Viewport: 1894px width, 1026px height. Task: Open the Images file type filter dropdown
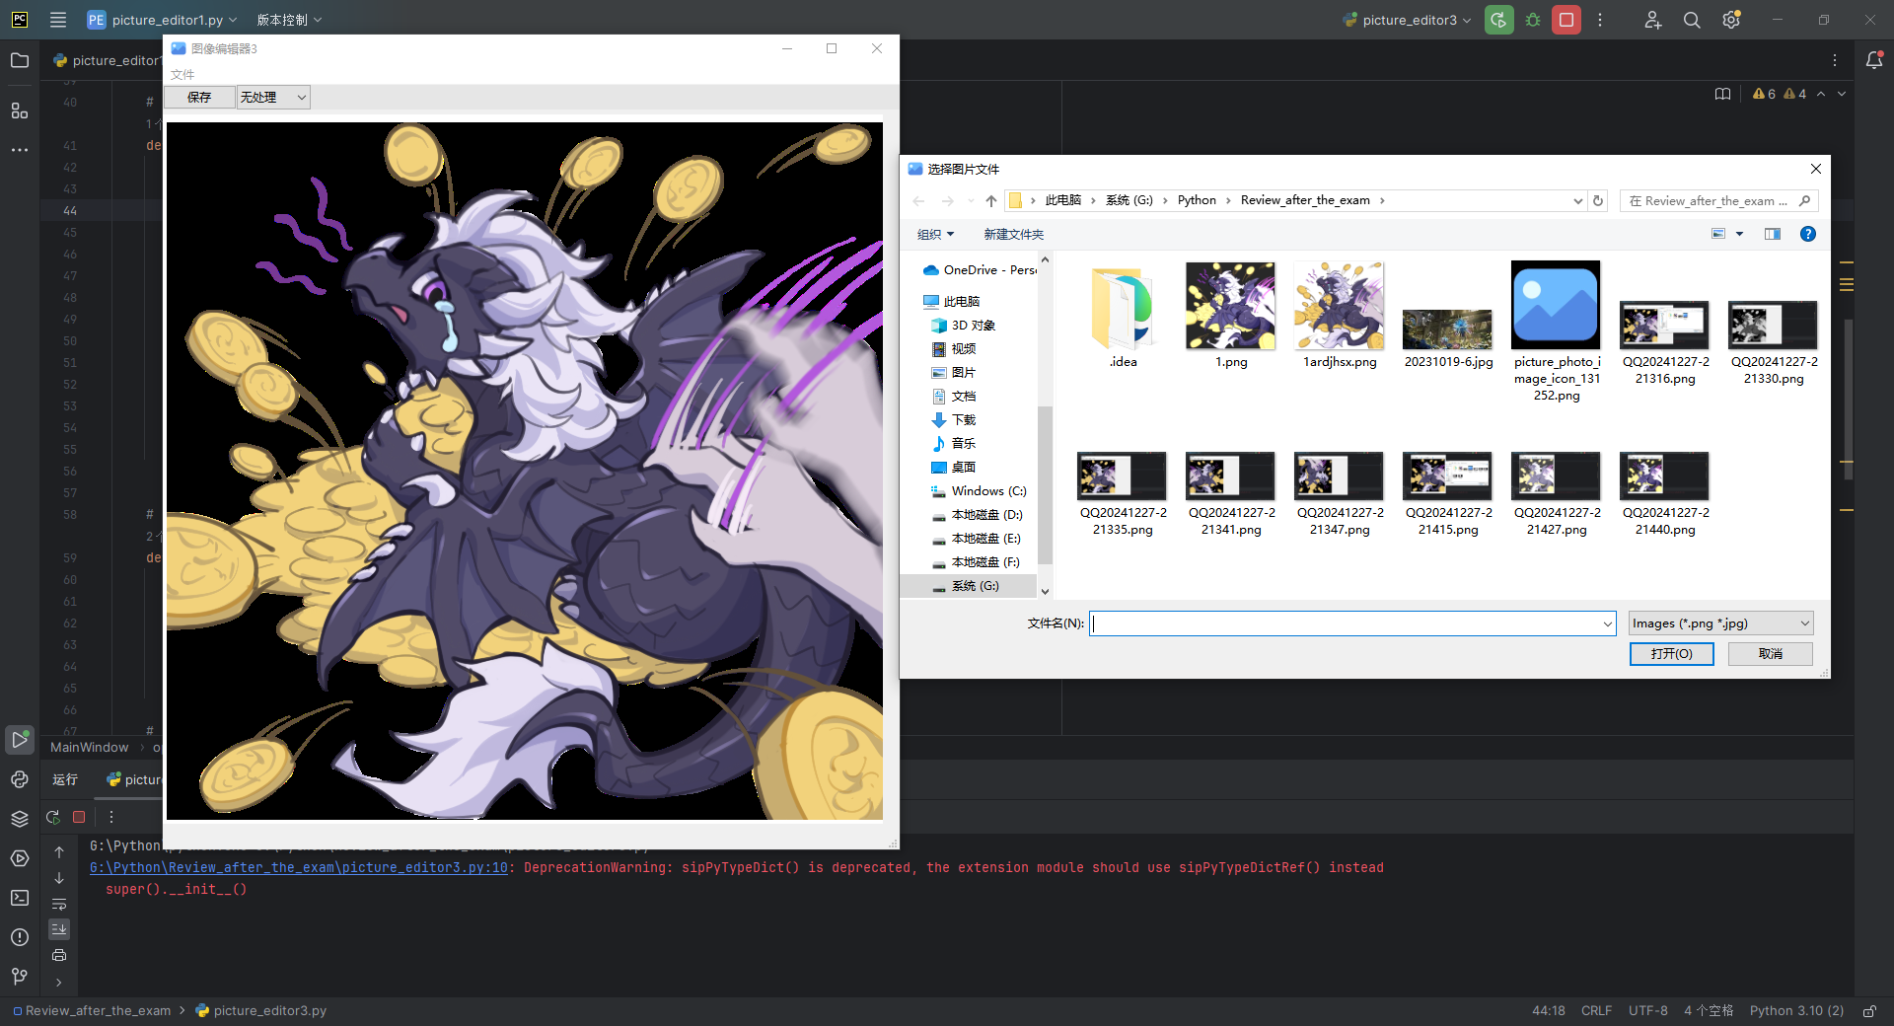pyautogui.click(x=1720, y=623)
